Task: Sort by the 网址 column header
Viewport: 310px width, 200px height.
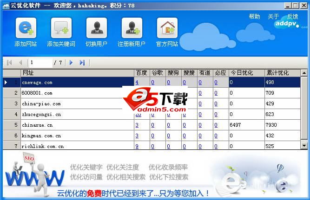Action: [x=77, y=73]
